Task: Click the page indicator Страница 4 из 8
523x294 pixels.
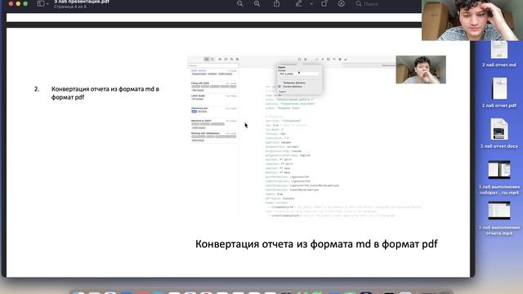Action: [70, 7]
